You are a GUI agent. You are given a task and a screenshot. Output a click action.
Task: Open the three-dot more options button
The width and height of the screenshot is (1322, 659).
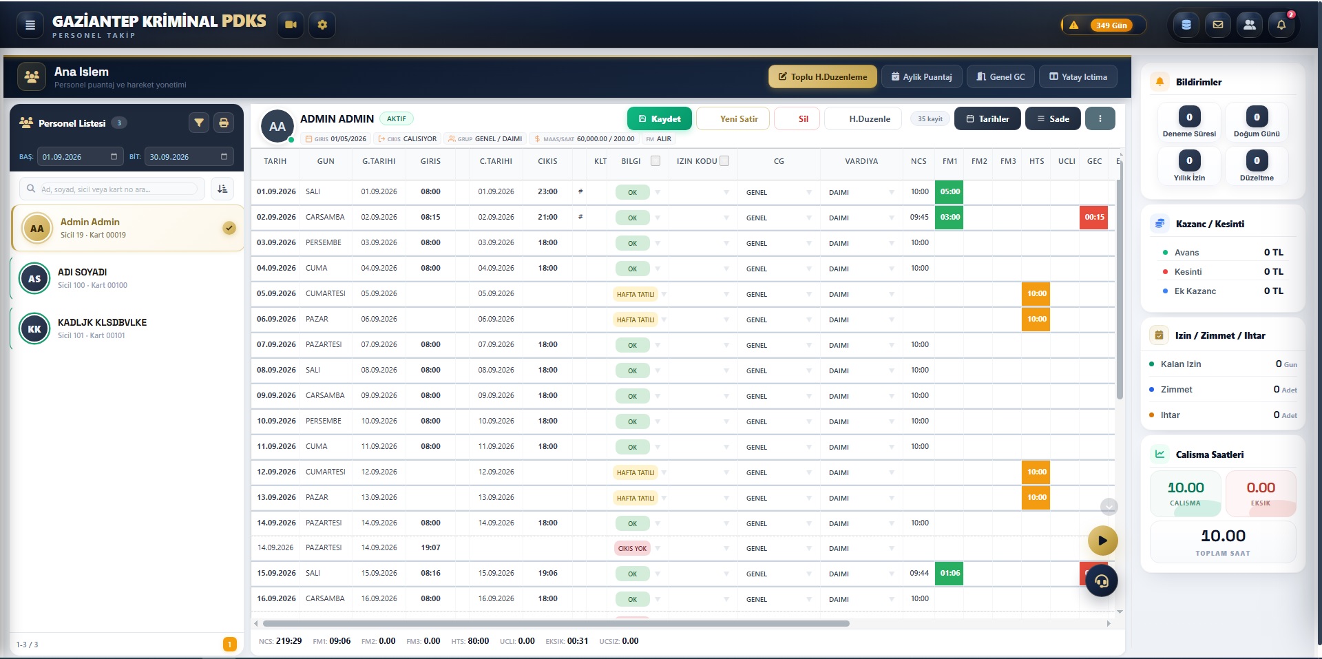point(1100,118)
